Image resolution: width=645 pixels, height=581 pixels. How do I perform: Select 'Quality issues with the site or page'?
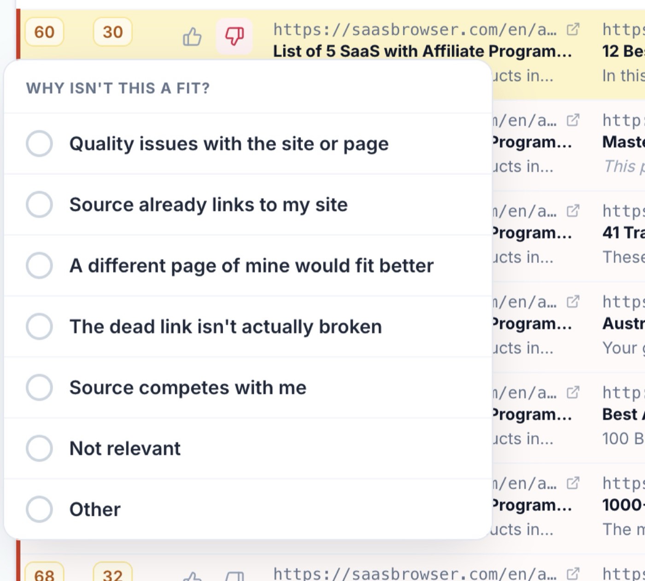pyautogui.click(x=248, y=144)
